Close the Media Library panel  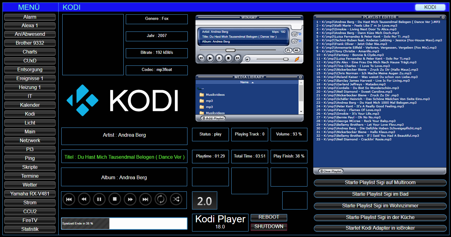(300, 77)
